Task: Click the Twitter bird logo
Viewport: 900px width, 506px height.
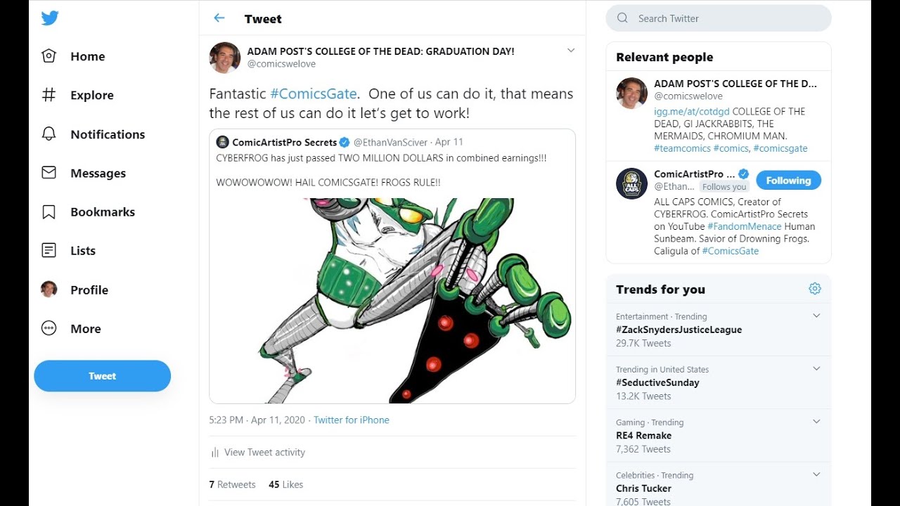Action: click(x=49, y=18)
